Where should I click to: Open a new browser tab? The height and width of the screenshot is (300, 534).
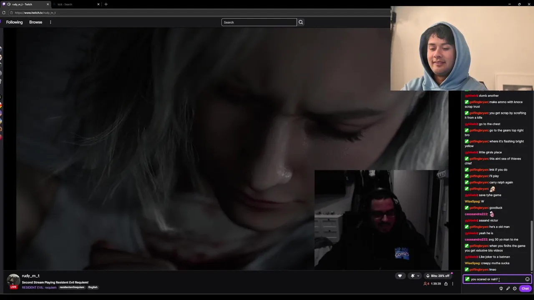click(106, 4)
